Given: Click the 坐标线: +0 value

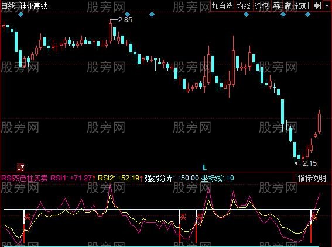Looking at the screenshot, I should click(218, 178).
